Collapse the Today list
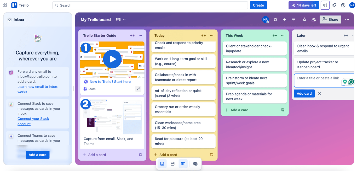This screenshot has height=171, width=357. tap(204, 35)
